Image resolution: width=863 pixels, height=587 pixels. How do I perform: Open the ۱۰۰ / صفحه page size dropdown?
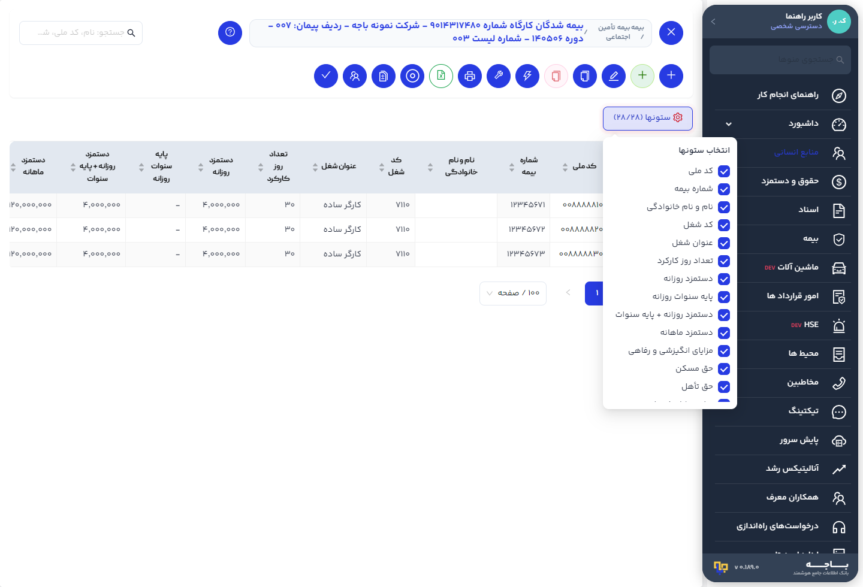point(513,293)
